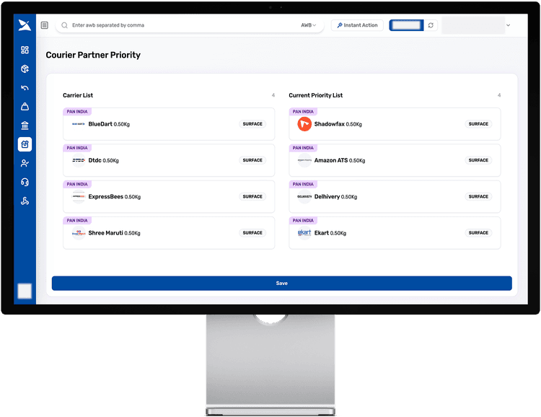Click the webhook icon in sidebar
This screenshot has width=541, height=417.
(x=25, y=201)
